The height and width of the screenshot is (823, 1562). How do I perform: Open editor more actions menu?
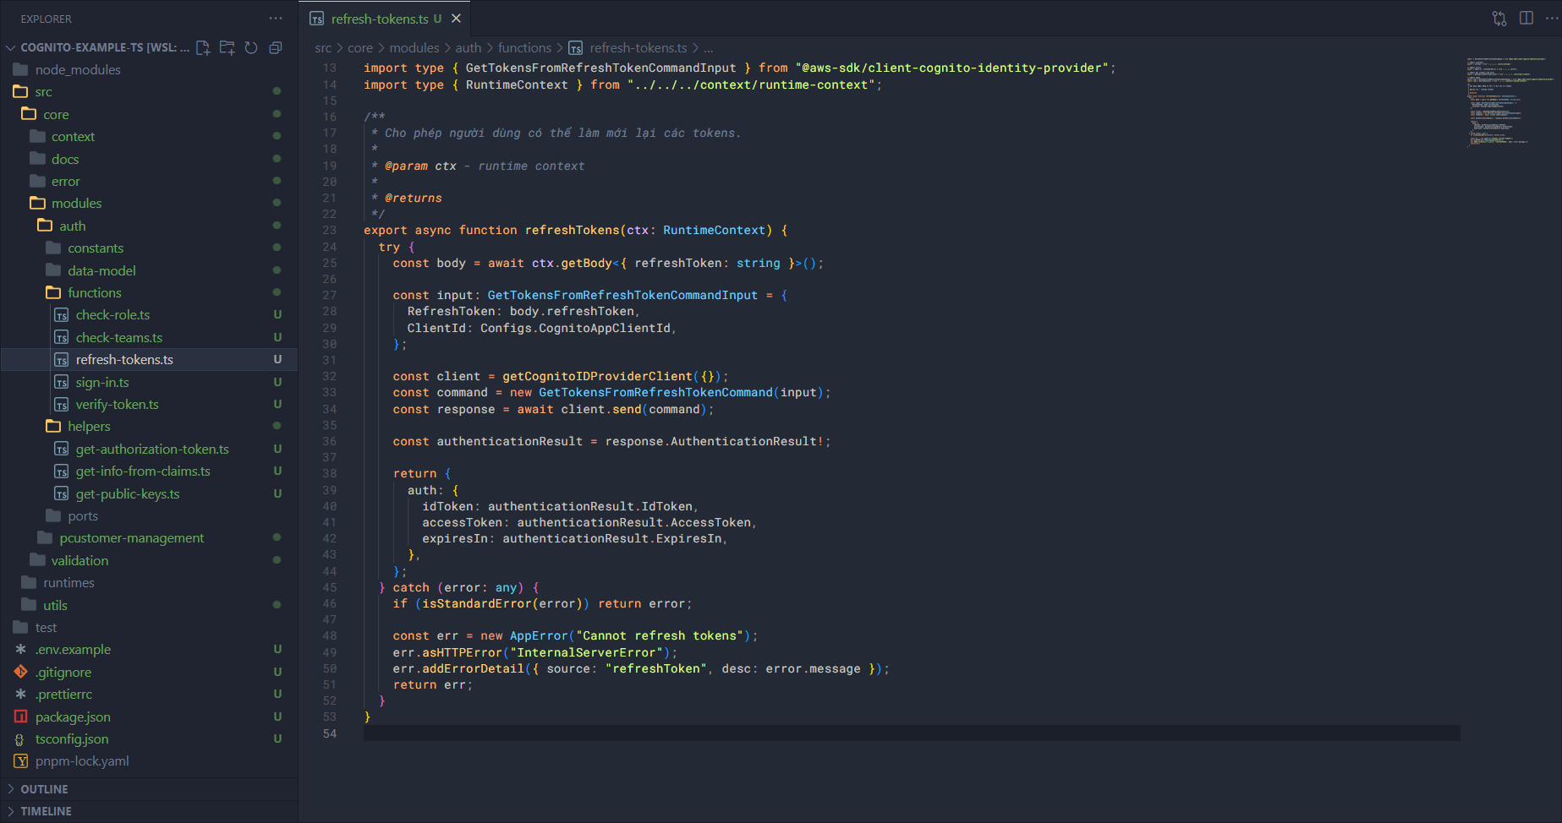click(x=1551, y=19)
